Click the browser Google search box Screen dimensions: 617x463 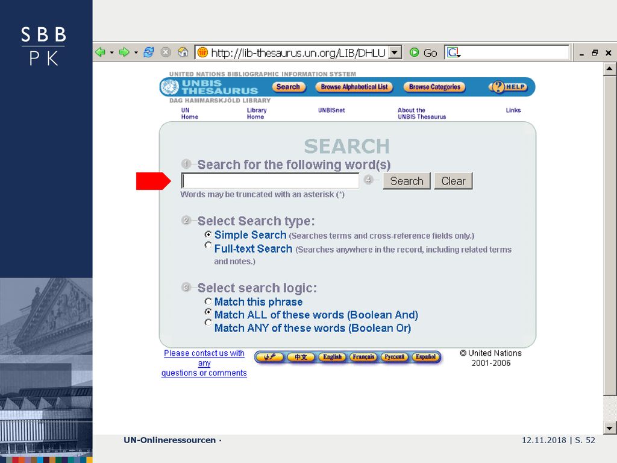click(507, 52)
